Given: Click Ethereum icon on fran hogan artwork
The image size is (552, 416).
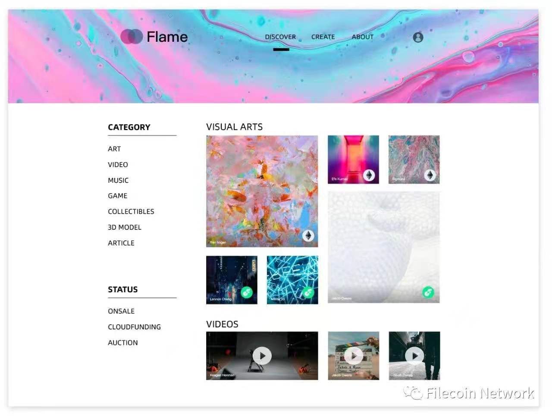Looking at the screenshot, I should (308, 236).
